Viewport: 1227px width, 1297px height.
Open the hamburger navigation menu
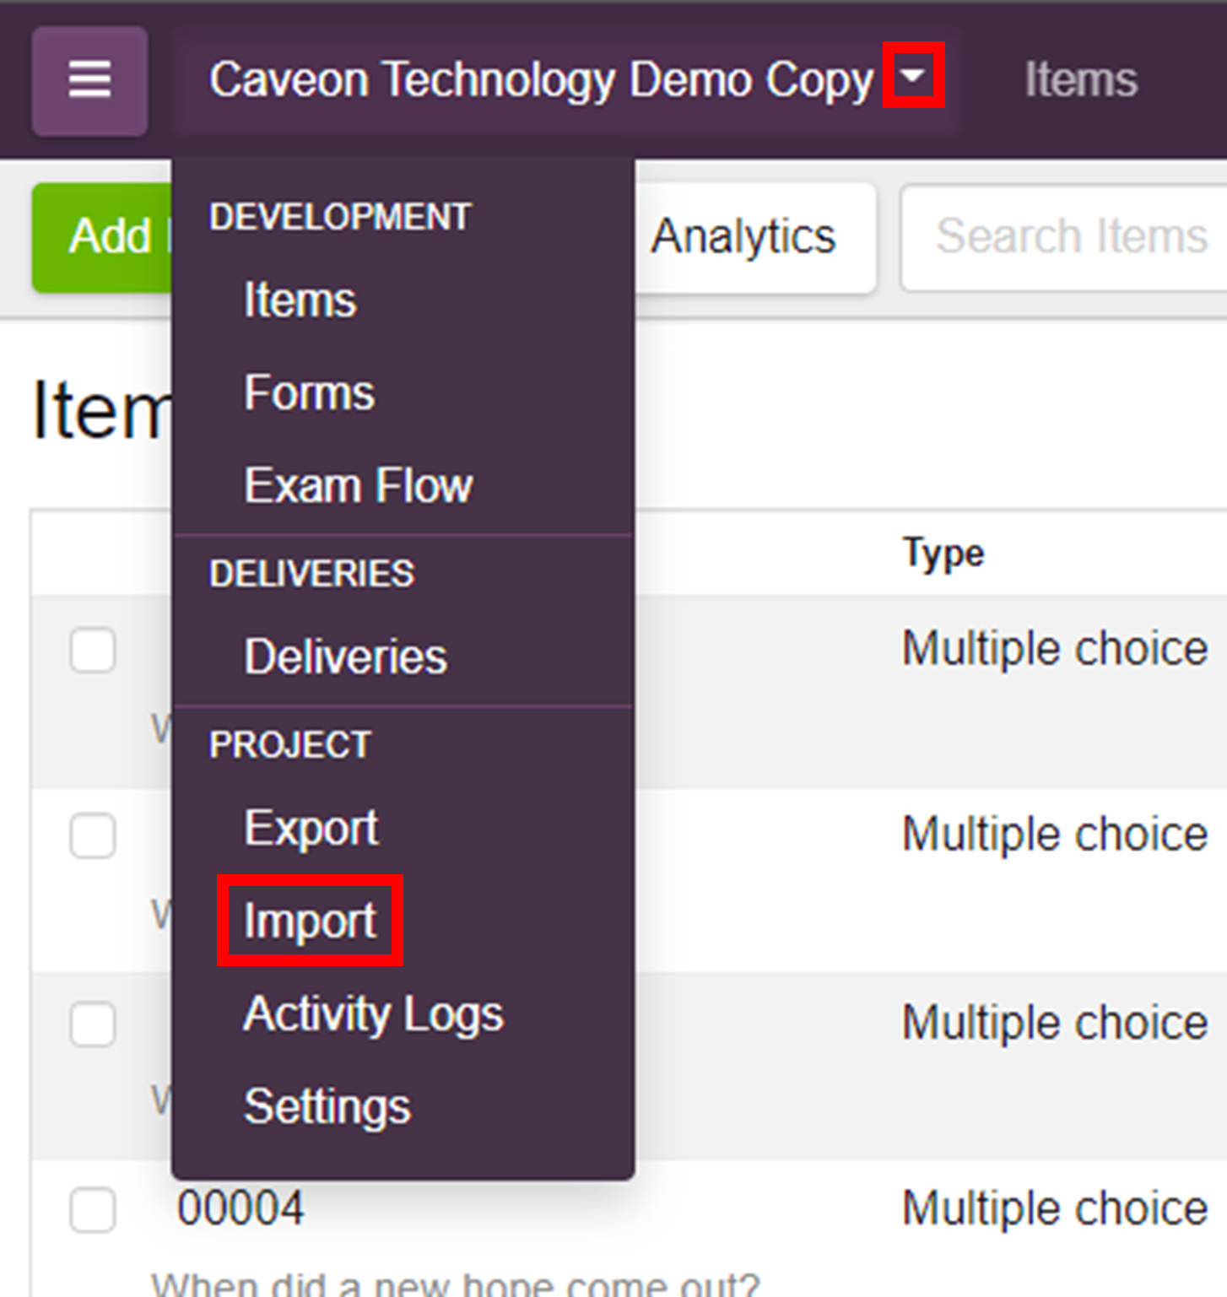[x=89, y=80]
